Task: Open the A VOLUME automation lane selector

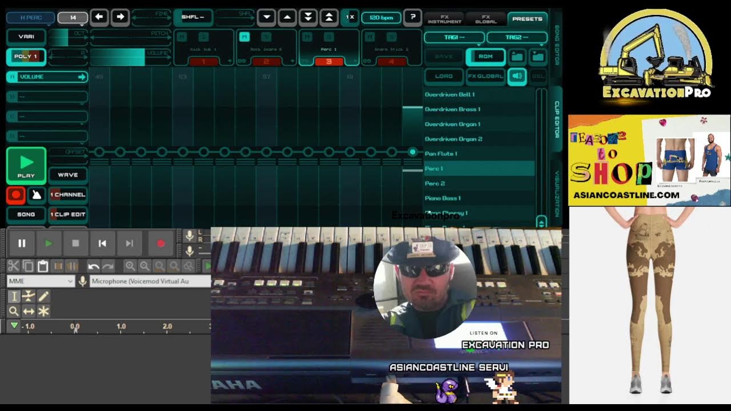Action: tap(47, 76)
